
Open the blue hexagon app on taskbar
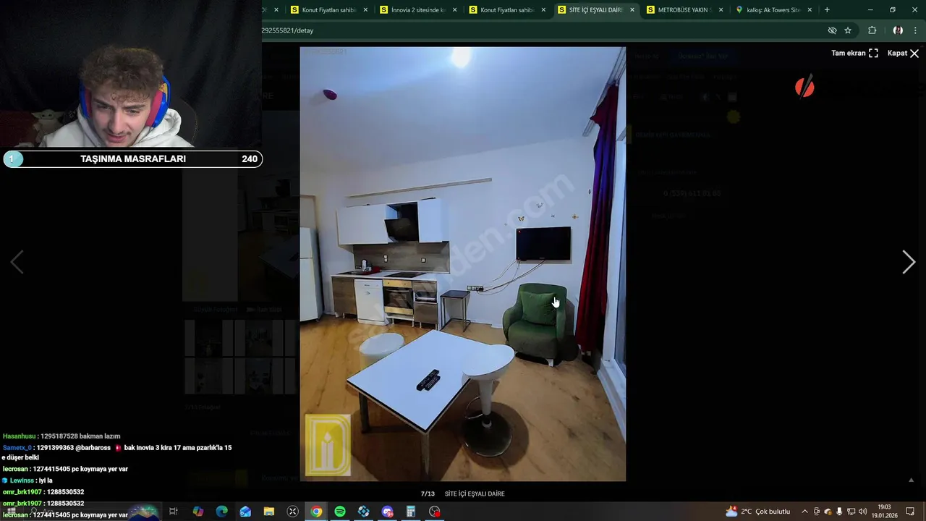pos(364,512)
